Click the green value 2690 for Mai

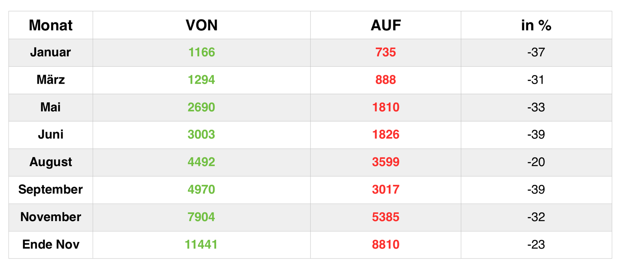[x=201, y=107]
